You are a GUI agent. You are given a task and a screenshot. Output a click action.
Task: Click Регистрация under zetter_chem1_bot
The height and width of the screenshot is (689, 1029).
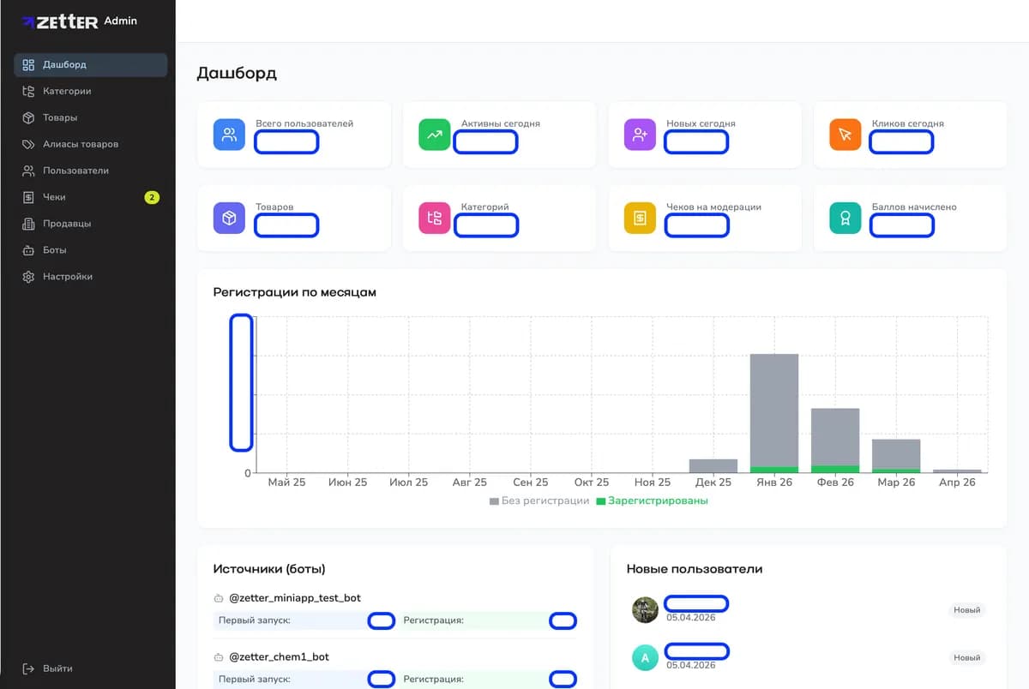(433, 679)
